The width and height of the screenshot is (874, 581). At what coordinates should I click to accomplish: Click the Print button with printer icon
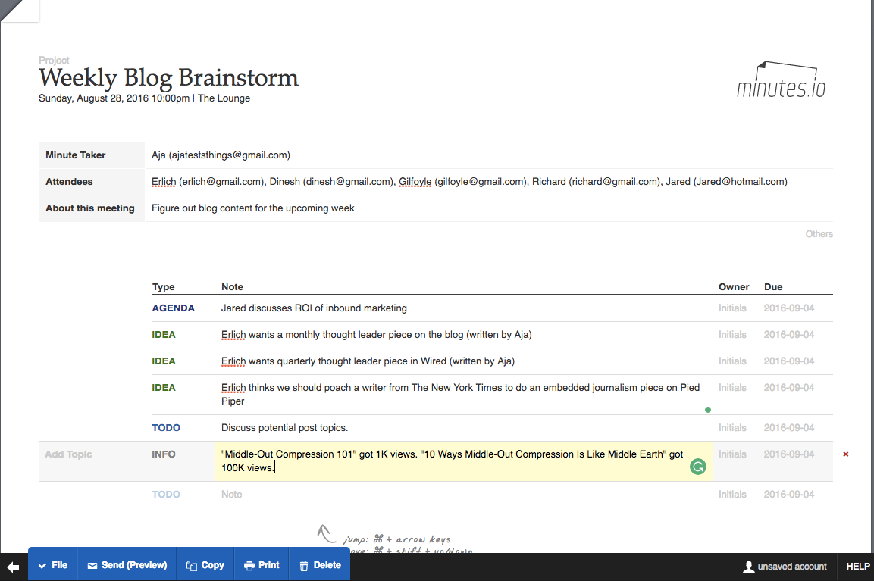click(262, 565)
